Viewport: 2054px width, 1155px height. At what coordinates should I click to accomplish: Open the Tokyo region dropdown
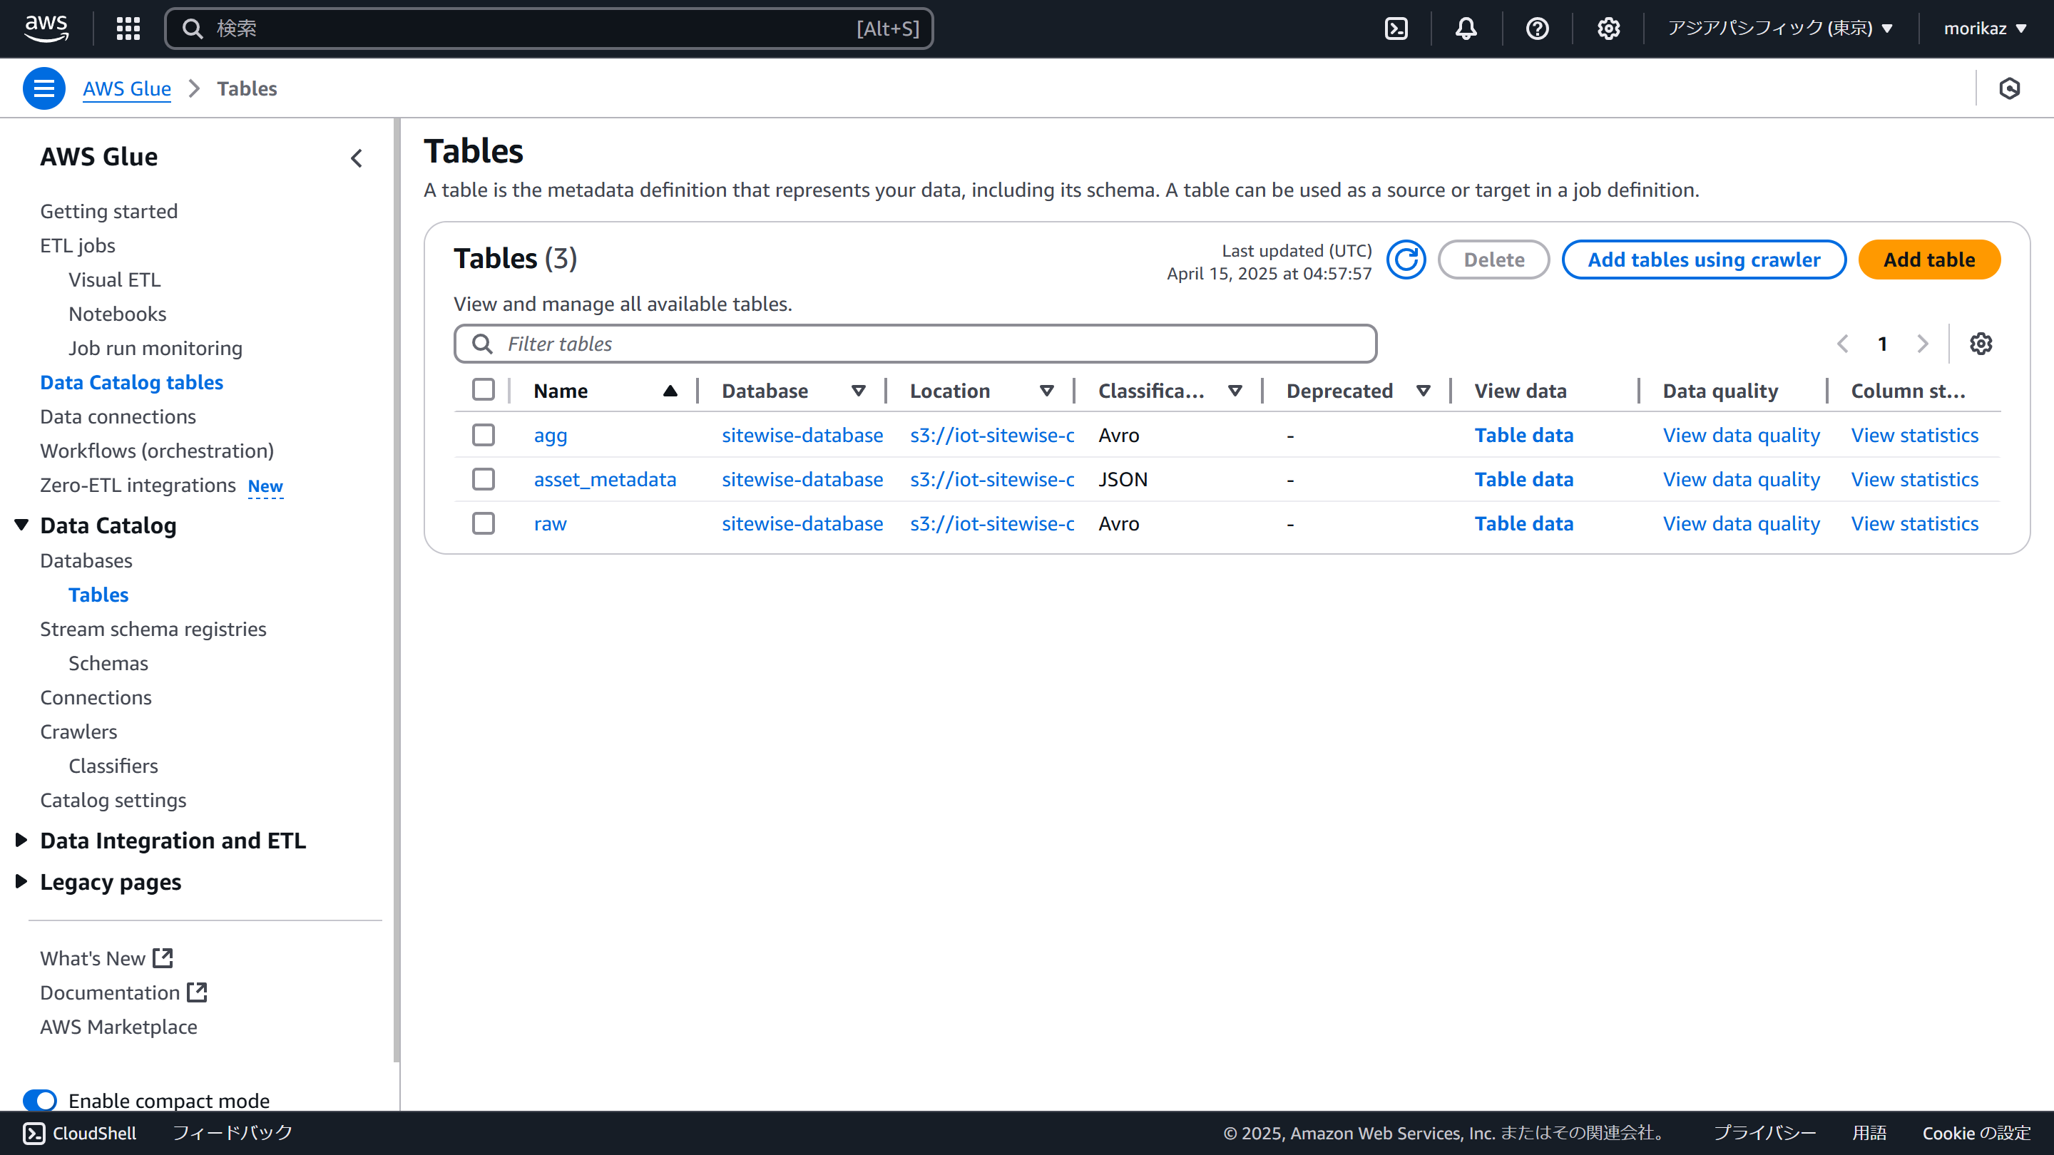point(1779,29)
